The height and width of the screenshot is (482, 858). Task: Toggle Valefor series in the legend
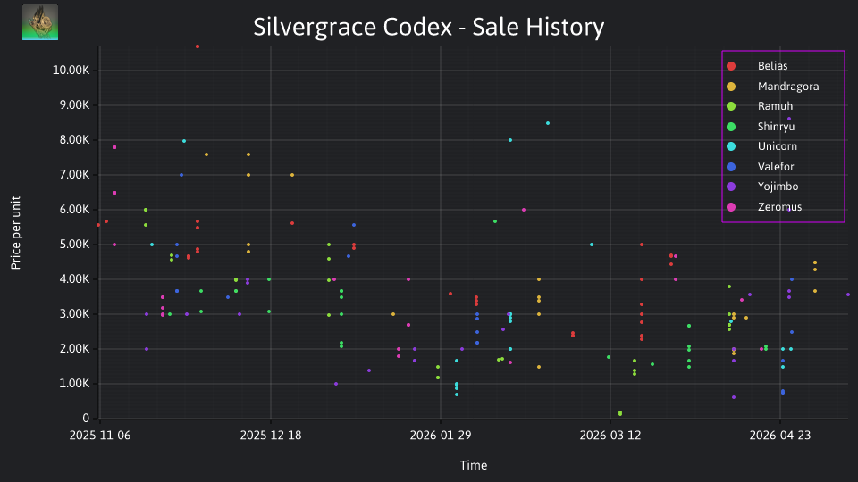point(760,167)
